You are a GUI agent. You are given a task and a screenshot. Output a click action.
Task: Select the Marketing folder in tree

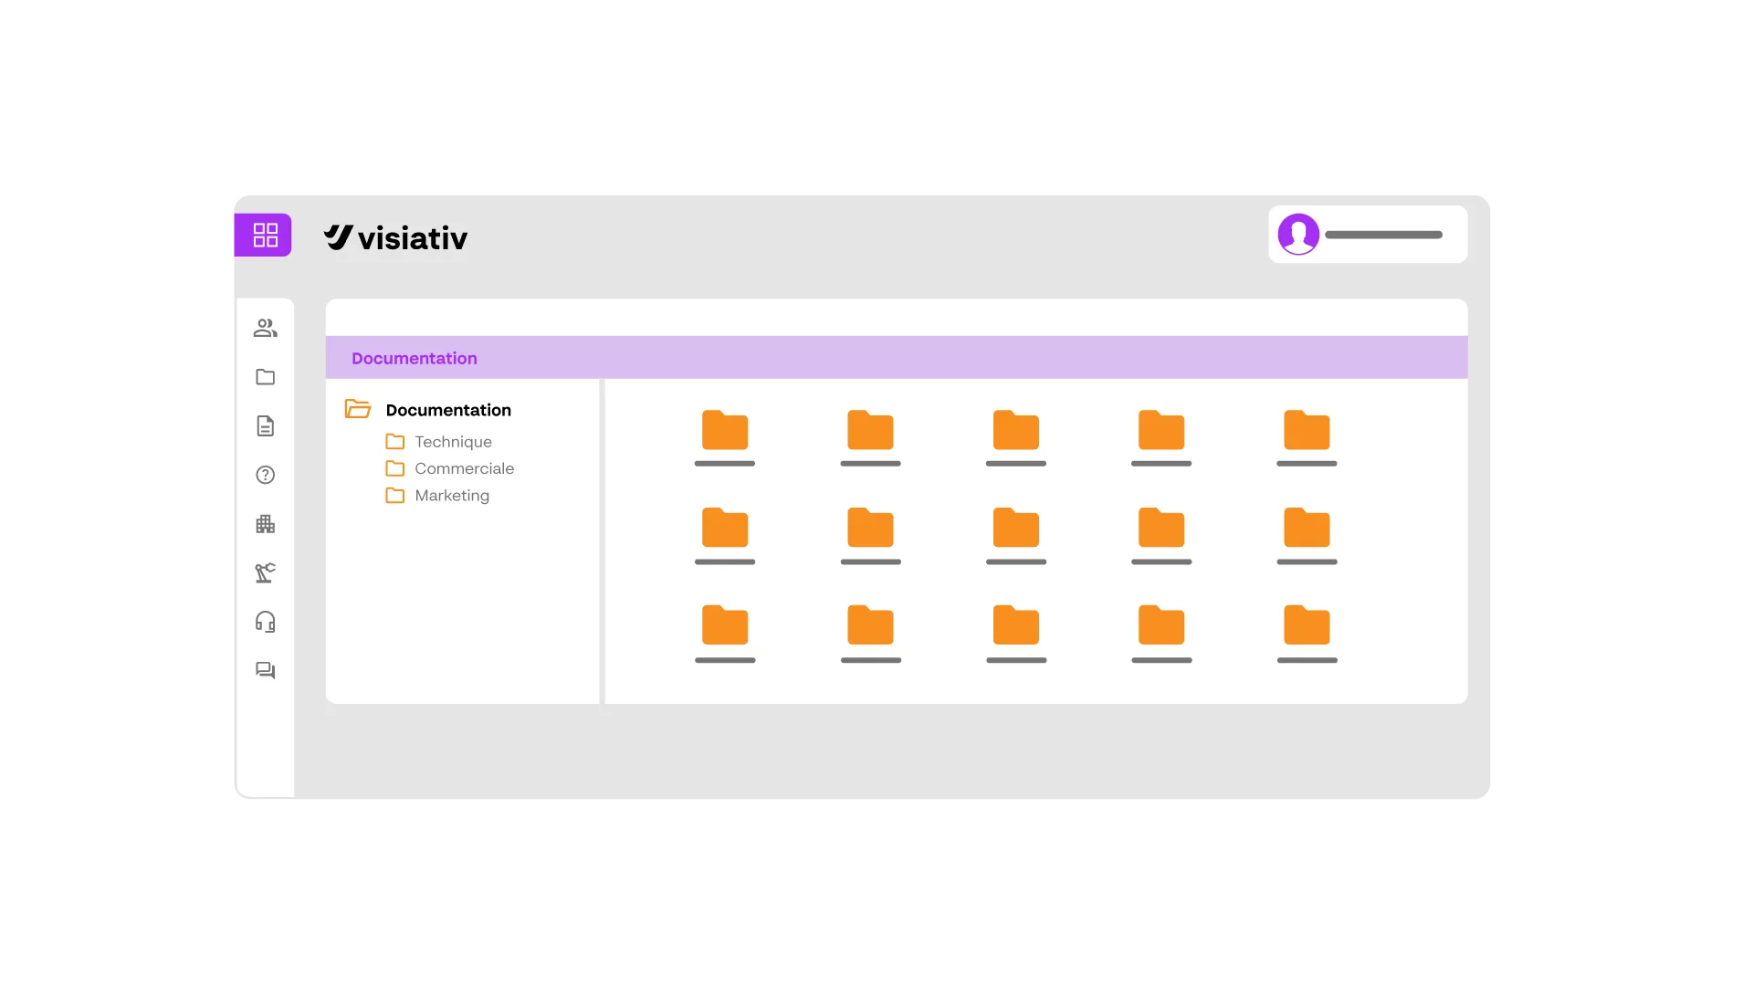(452, 496)
